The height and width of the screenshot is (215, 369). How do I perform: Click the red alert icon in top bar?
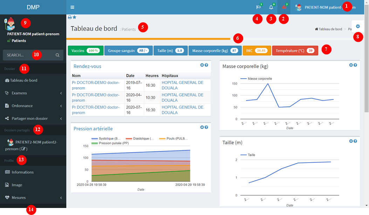[x=284, y=7]
